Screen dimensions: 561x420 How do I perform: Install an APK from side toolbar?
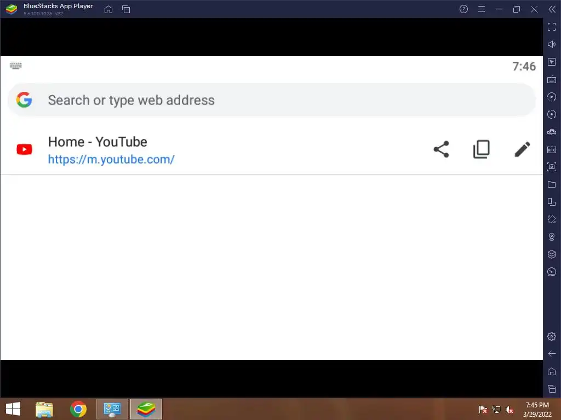tap(552, 149)
